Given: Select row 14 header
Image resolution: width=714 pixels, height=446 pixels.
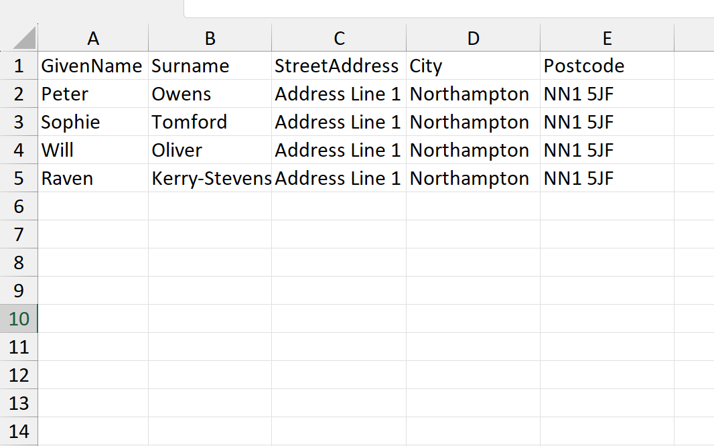Looking at the screenshot, I should pyautogui.click(x=19, y=431).
